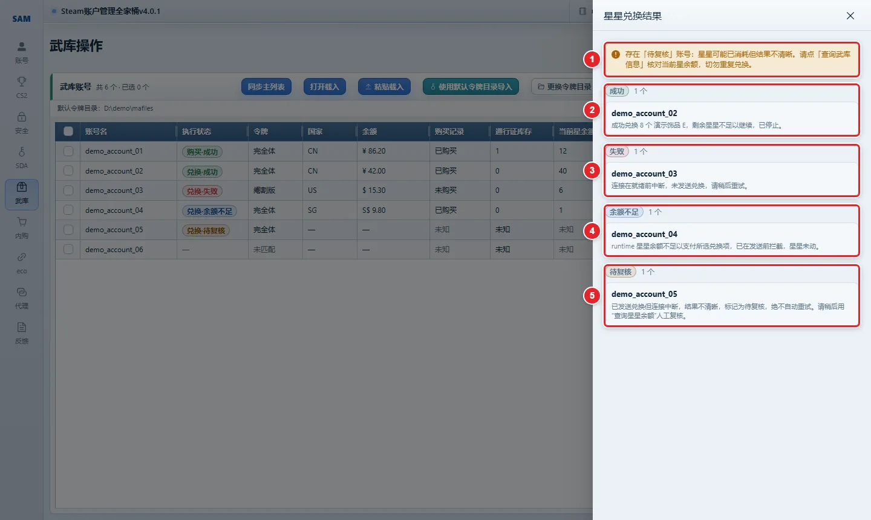Click the 更换令牌目录 button
The height and width of the screenshot is (520, 871).
click(x=563, y=86)
